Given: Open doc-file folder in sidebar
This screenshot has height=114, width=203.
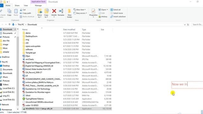Looking at the screenshot, I should pyautogui.click(x=6, y=41).
